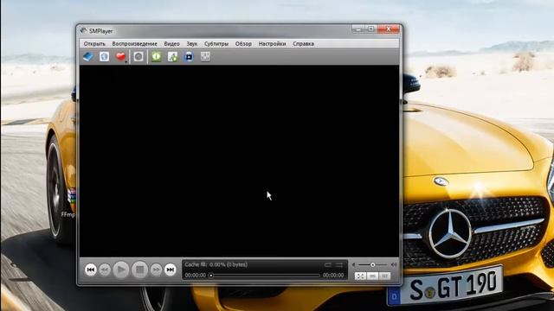Image resolution: width=554 pixels, height=311 pixels.
Task: Open the Воспроизведение menu
Action: 135,44
